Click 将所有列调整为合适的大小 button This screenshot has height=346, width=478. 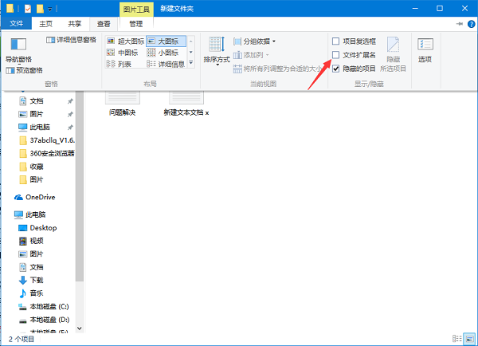point(278,69)
